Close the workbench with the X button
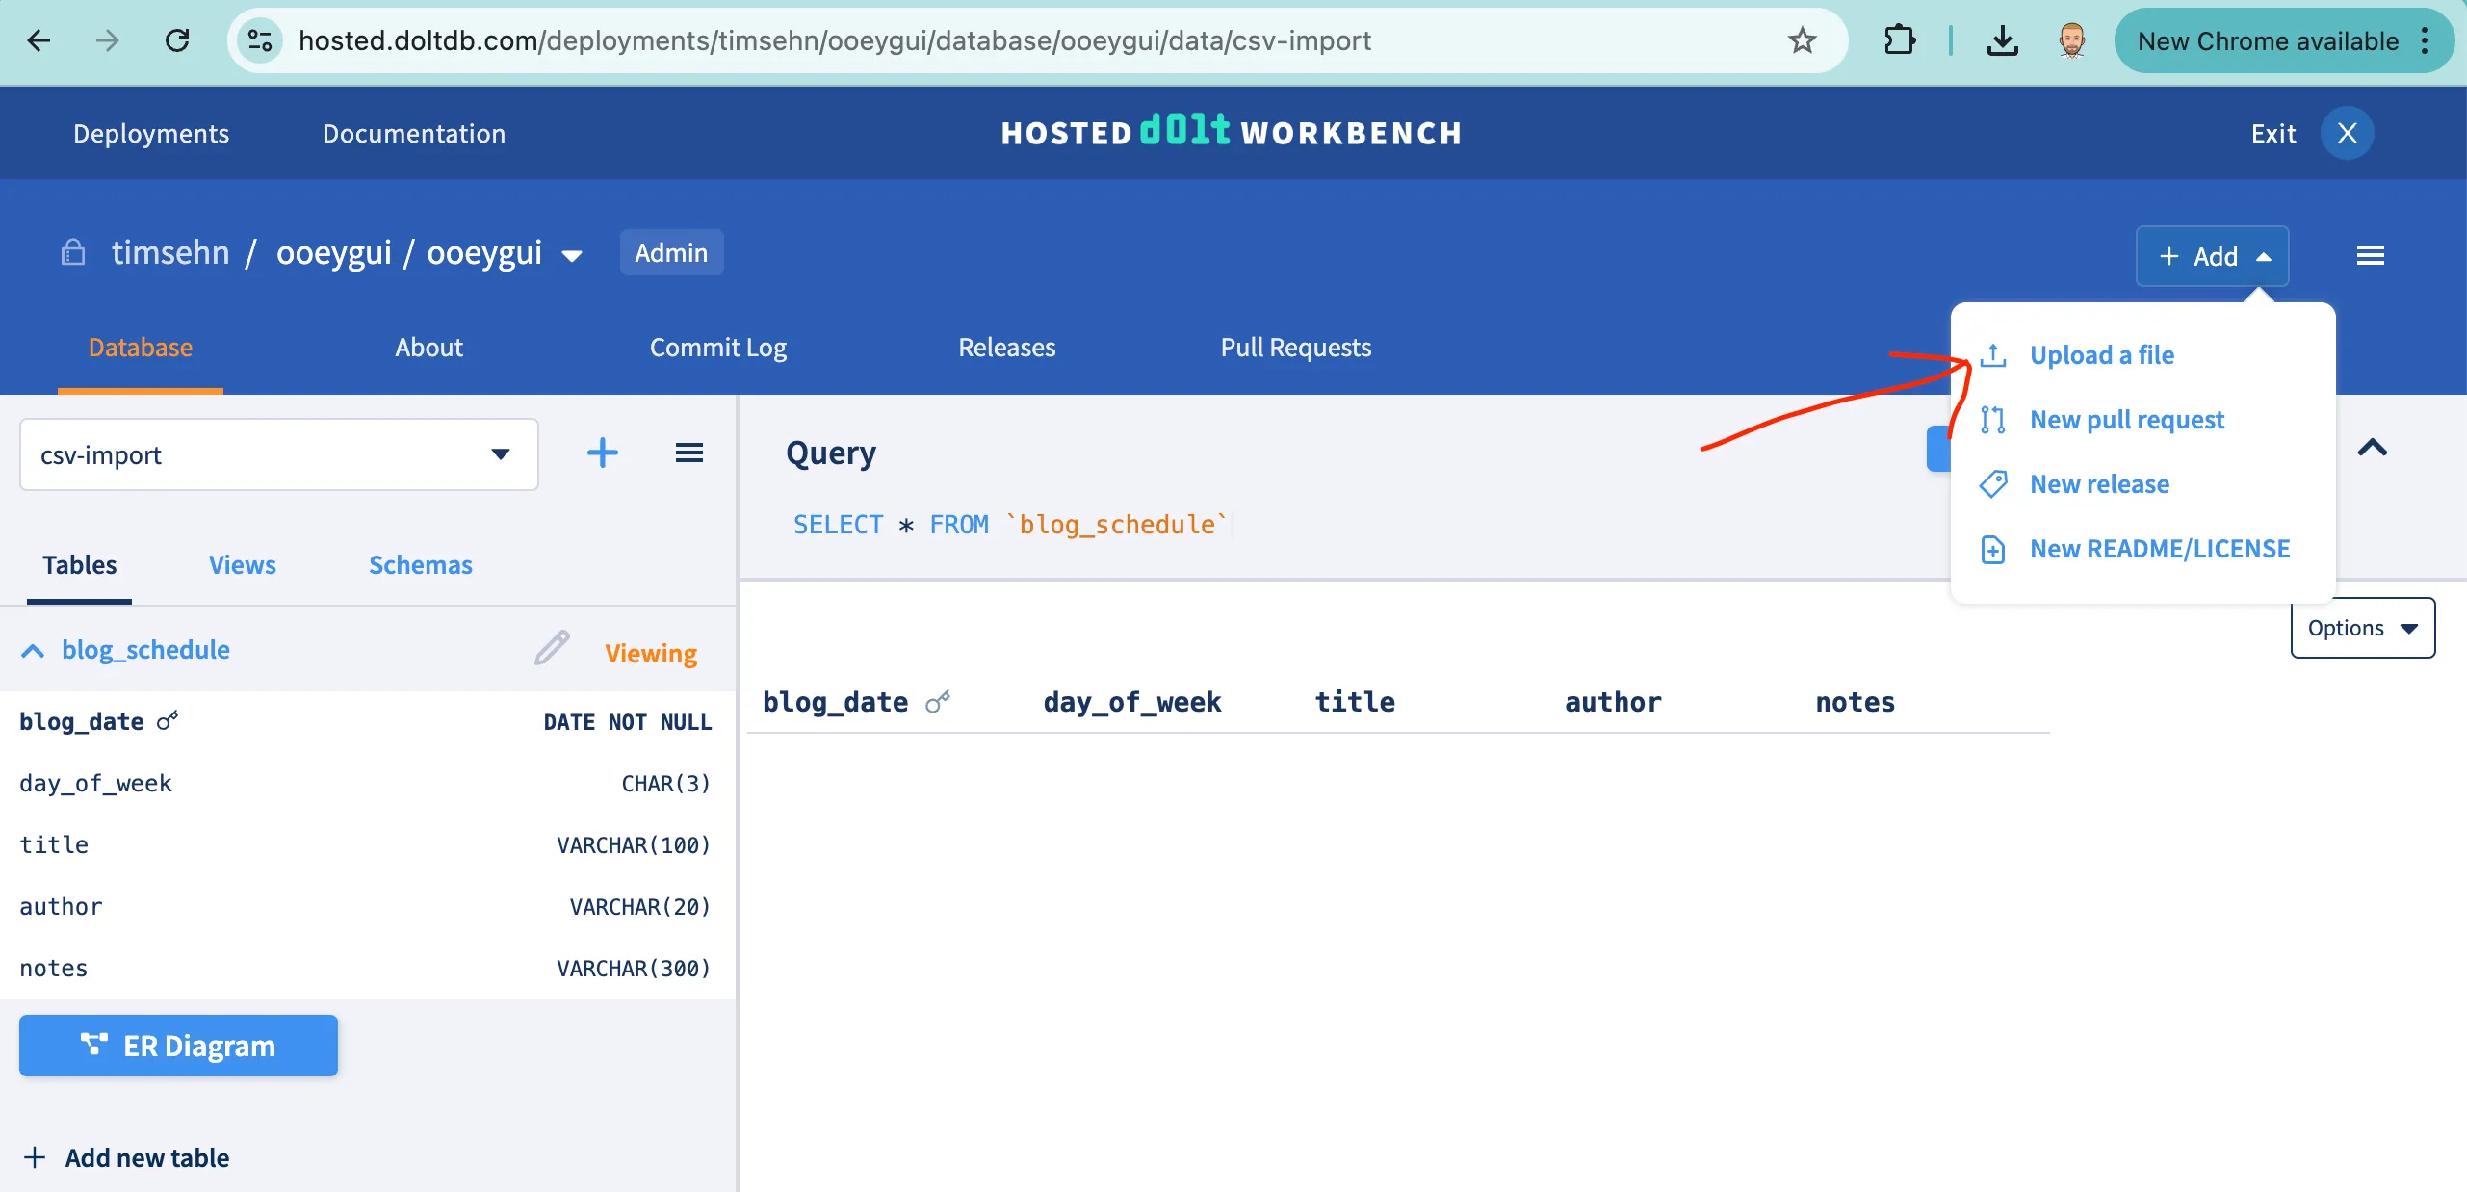Viewport: 2467px width, 1192px height. (x=2347, y=134)
